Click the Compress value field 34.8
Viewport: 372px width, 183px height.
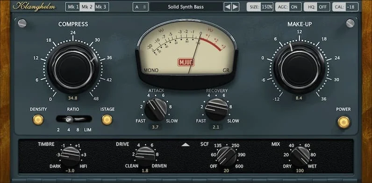[x=73, y=98]
